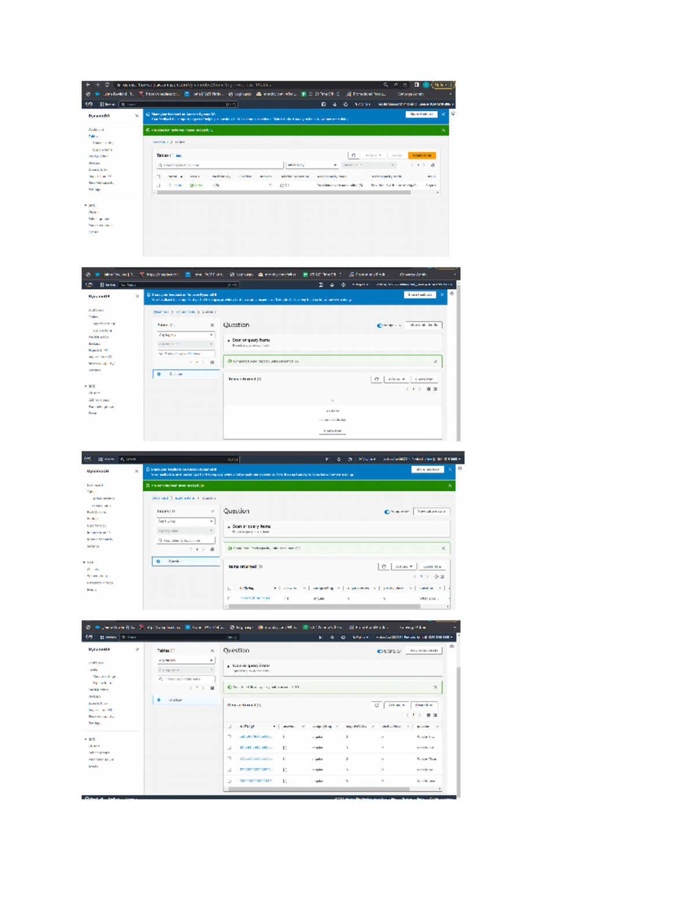
Task: Click Create item link under empty items list
Action: click(x=332, y=431)
